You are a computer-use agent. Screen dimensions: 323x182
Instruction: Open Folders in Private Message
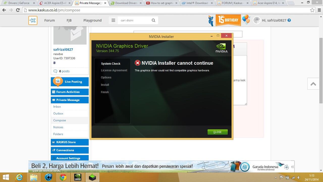(58, 134)
